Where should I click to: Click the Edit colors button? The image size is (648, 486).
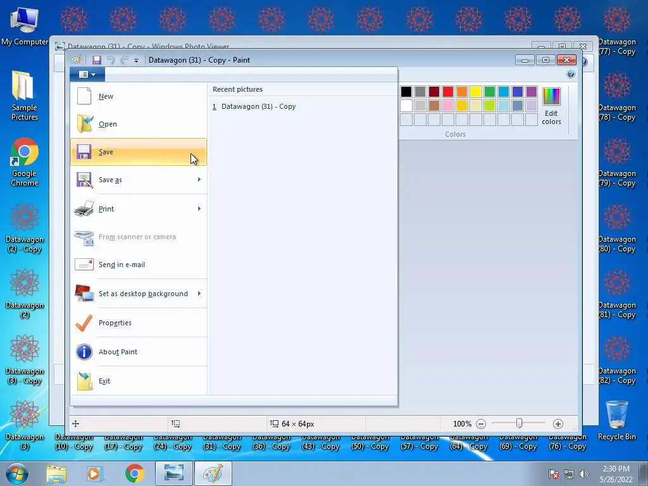[551, 106]
